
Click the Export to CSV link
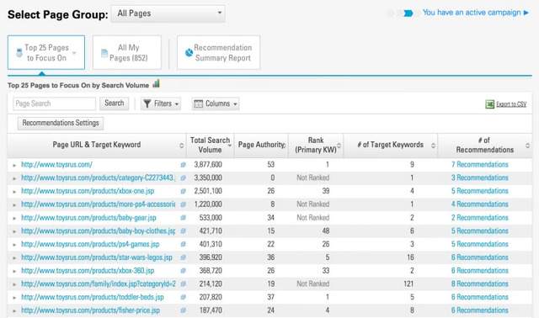pos(511,104)
